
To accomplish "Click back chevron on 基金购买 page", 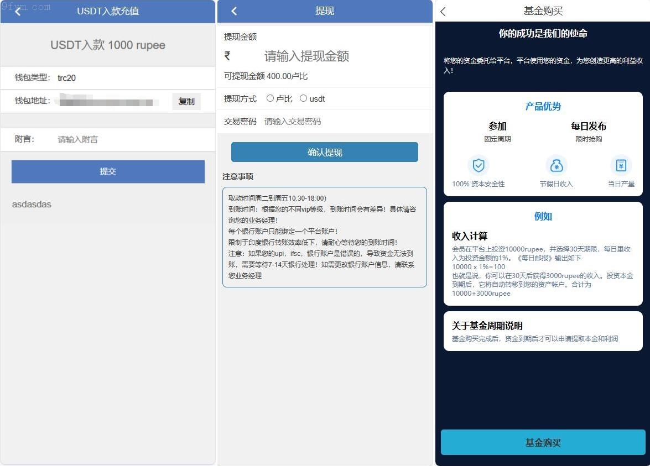I will [x=443, y=12].
